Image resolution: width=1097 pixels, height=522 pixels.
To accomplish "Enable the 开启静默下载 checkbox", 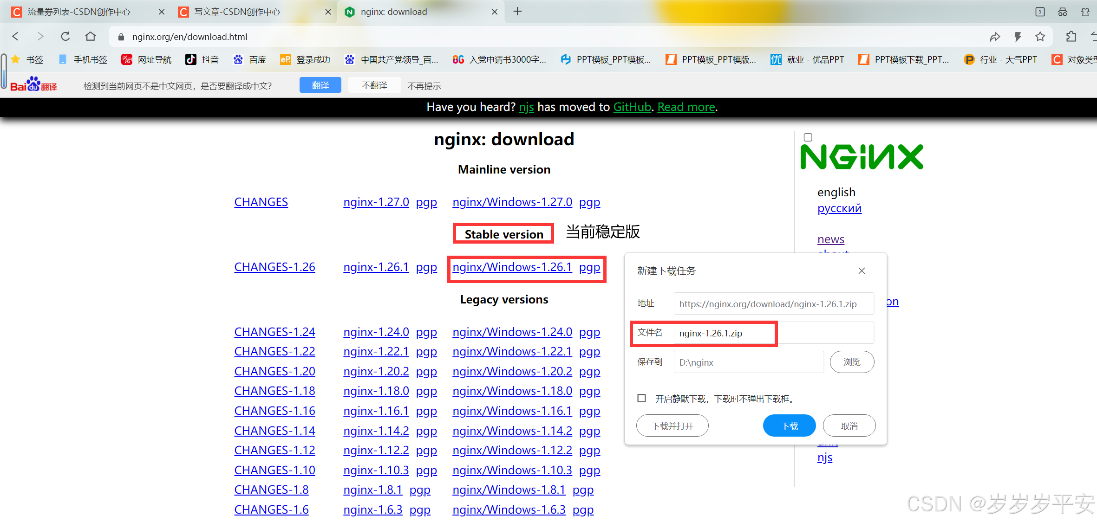I will tap(641, 398).
